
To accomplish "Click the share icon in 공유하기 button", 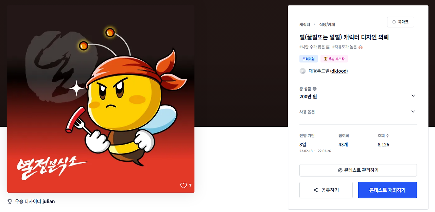I will [316, 190].
